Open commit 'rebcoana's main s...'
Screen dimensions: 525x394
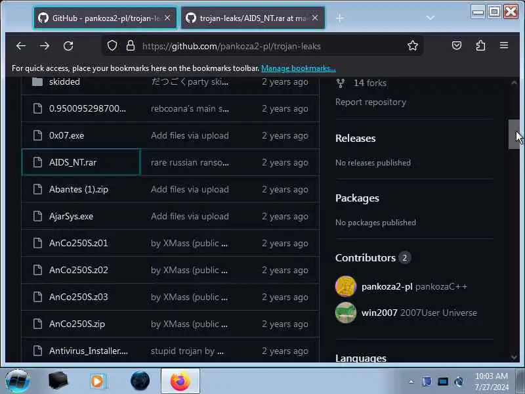(x=190, y=108)
